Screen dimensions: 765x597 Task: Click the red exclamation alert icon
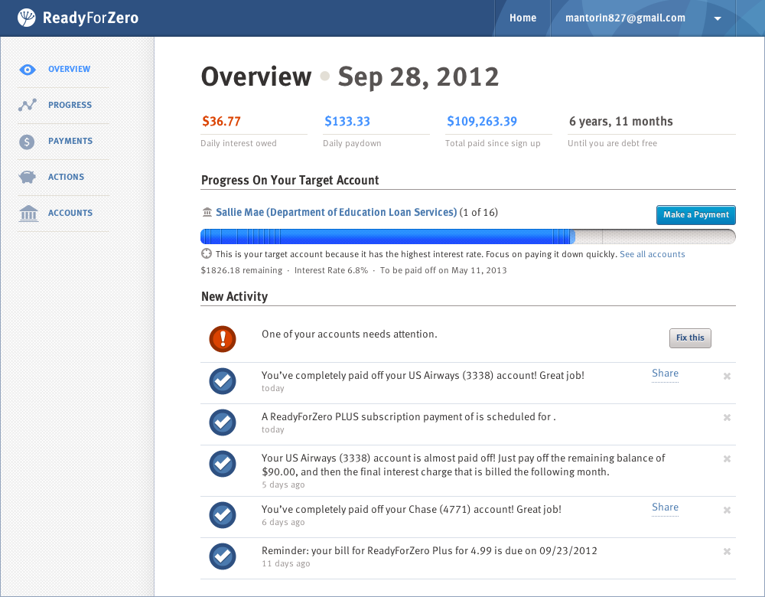(223, 339)
